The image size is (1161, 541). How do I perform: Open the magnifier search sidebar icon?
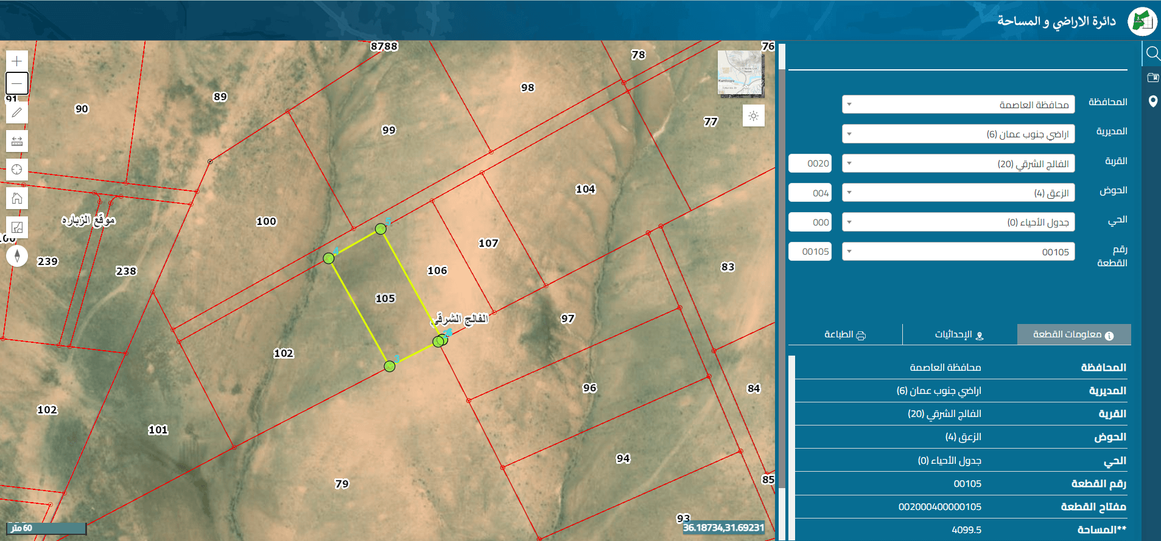click(1152, 53)
